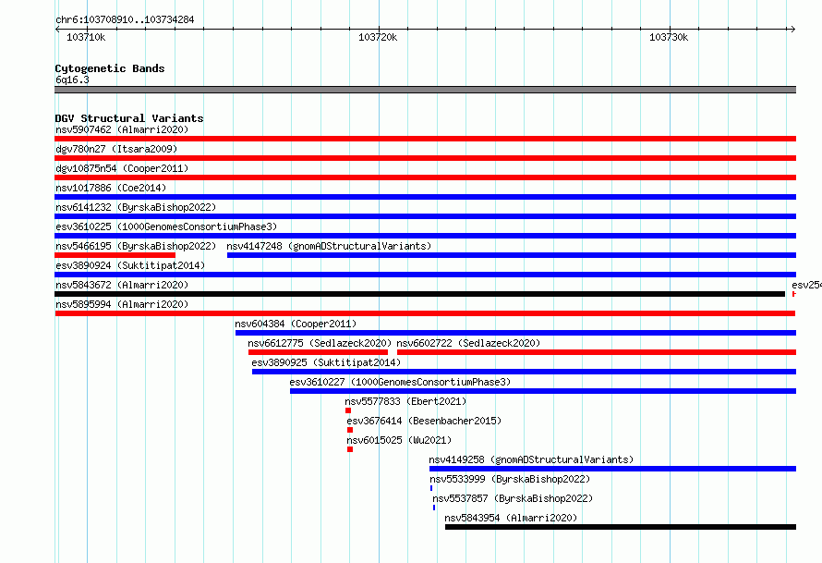
Task: Click esv3890925 (Suktitipat2014) label
Action: [326, 362]
